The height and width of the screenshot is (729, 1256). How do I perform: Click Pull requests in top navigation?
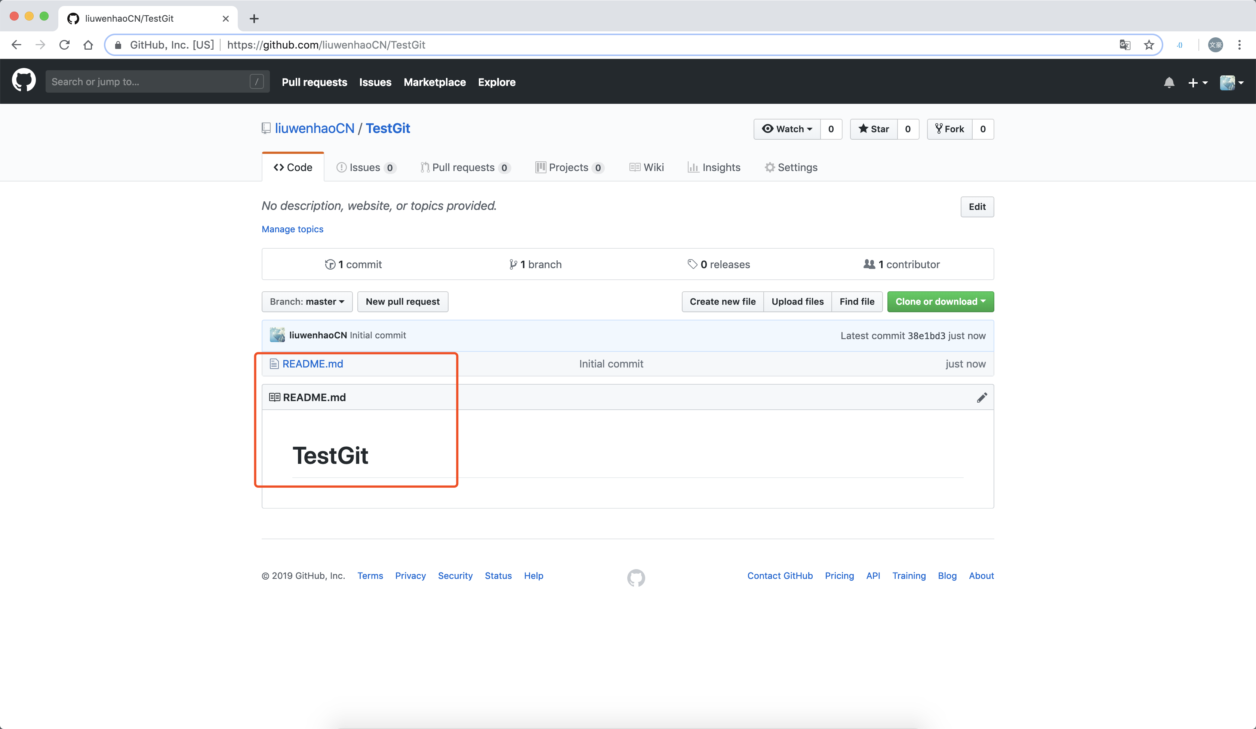(314, 82)
